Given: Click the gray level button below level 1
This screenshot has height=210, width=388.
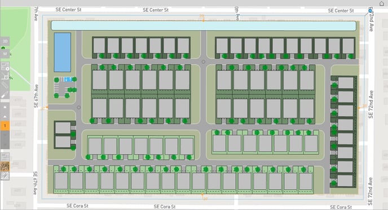Looking at the screenshot, I should (5, 135).
